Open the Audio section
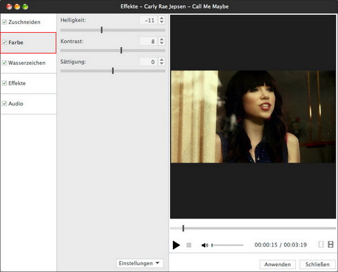This screenshot has width=338, height=272. coord(29,104)
